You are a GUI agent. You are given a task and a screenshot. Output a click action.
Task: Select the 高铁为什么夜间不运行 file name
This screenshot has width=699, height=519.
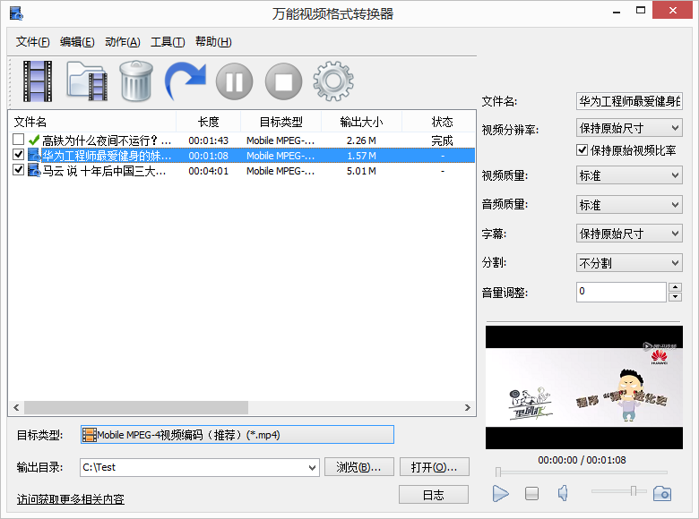[107, 140]
